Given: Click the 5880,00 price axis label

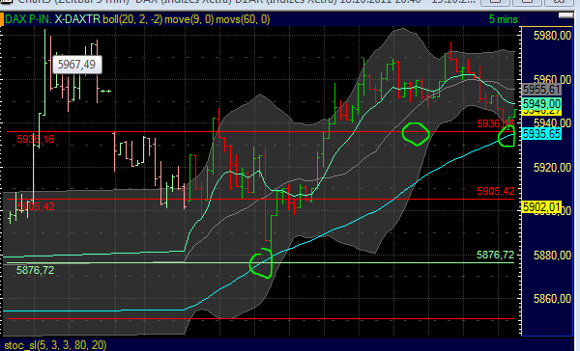Looking at the screenshot, I should point(552,255).
